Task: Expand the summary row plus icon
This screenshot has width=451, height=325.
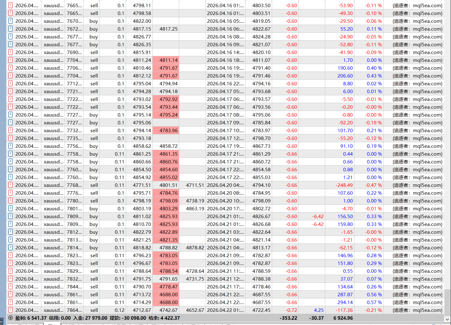Action: (x=10, y=318)
